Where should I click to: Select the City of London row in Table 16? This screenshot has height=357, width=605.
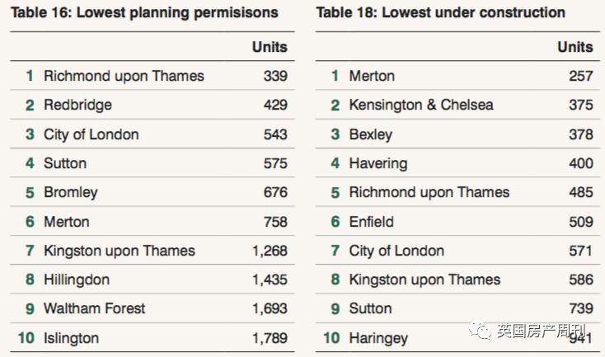[152, 134]
